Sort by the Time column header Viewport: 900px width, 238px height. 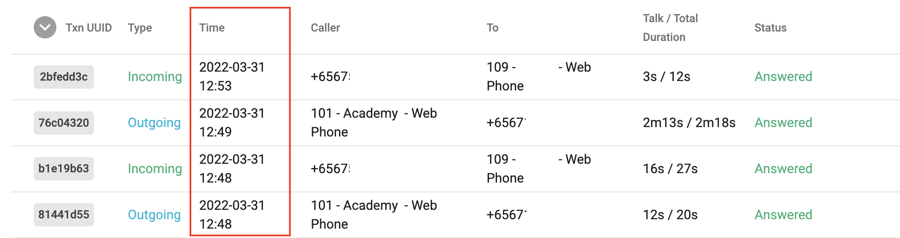point(212,28)
